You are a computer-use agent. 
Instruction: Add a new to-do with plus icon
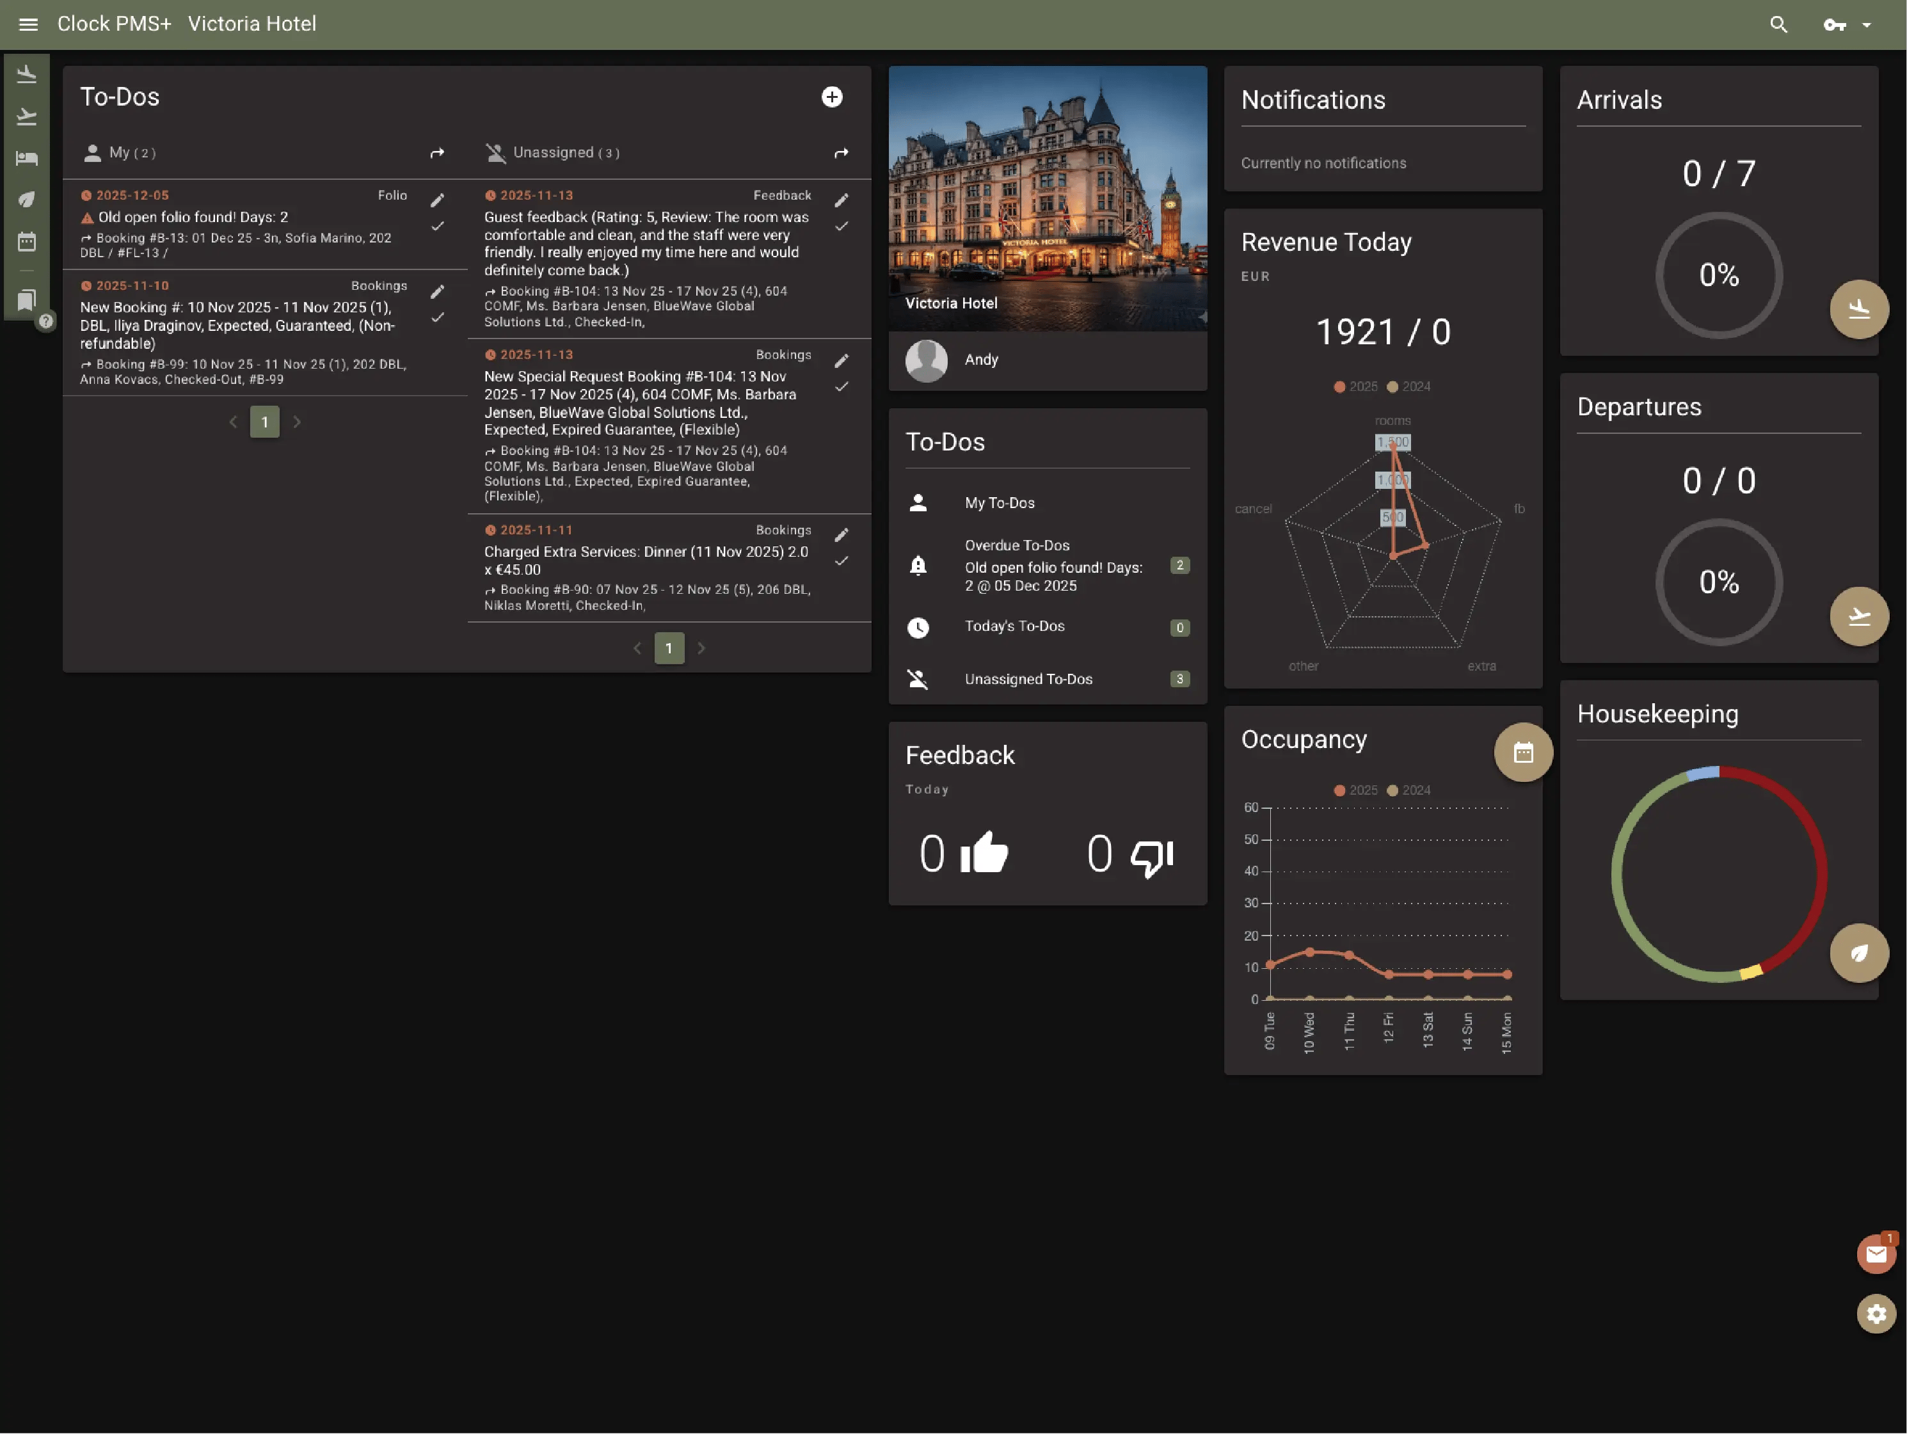tap(831, 97)
